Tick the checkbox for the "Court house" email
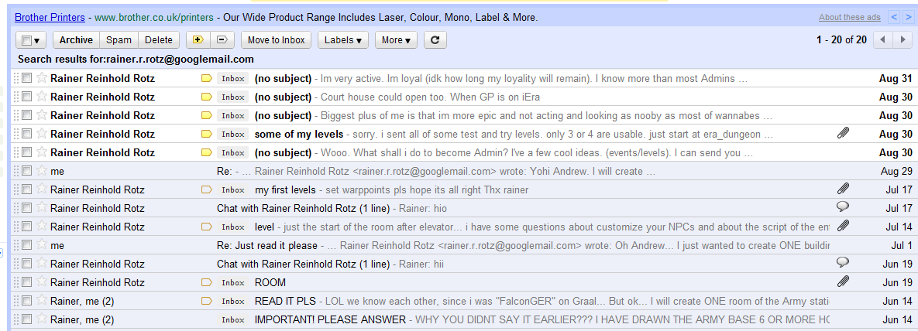 click(27, 97)
